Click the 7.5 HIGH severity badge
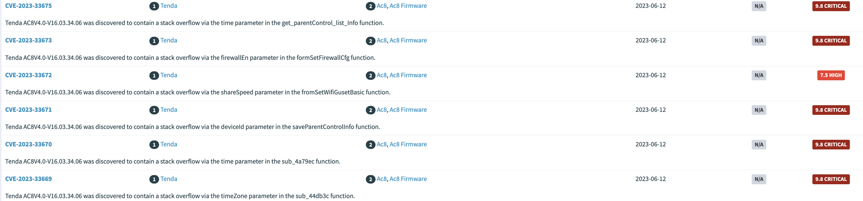This screenshot has height=201, width=863. click(x=831, y=75)
